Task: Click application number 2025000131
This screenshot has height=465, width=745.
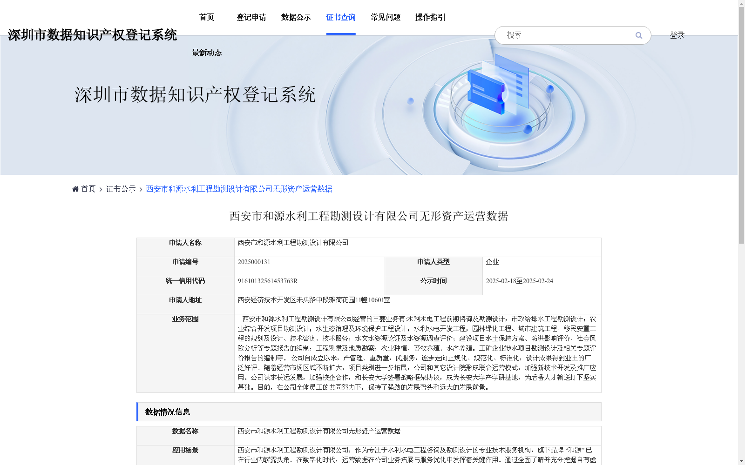Action: point(254,262)
